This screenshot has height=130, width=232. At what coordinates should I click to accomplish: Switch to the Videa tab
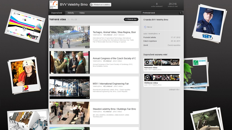(x=82, y=13)
